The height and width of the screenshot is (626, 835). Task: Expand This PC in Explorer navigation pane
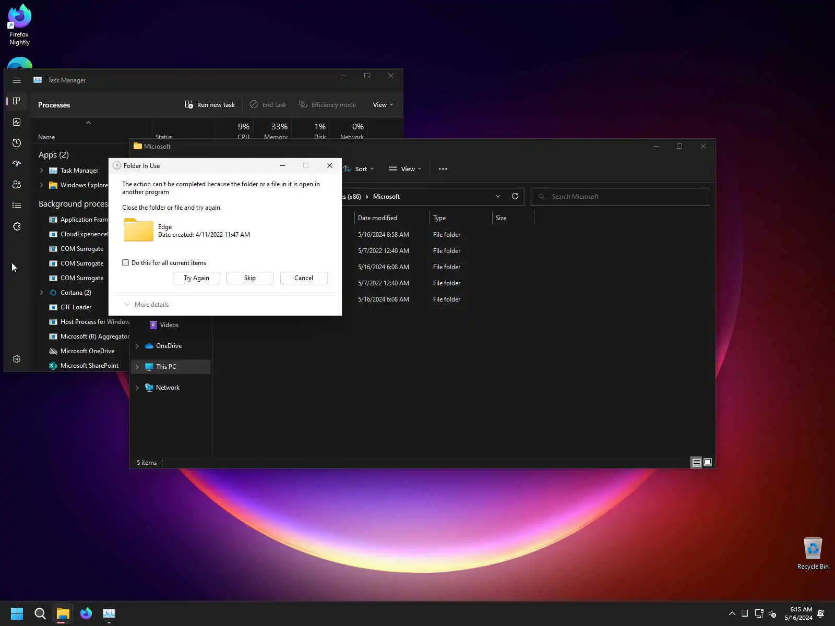click(x=137, y=367)
